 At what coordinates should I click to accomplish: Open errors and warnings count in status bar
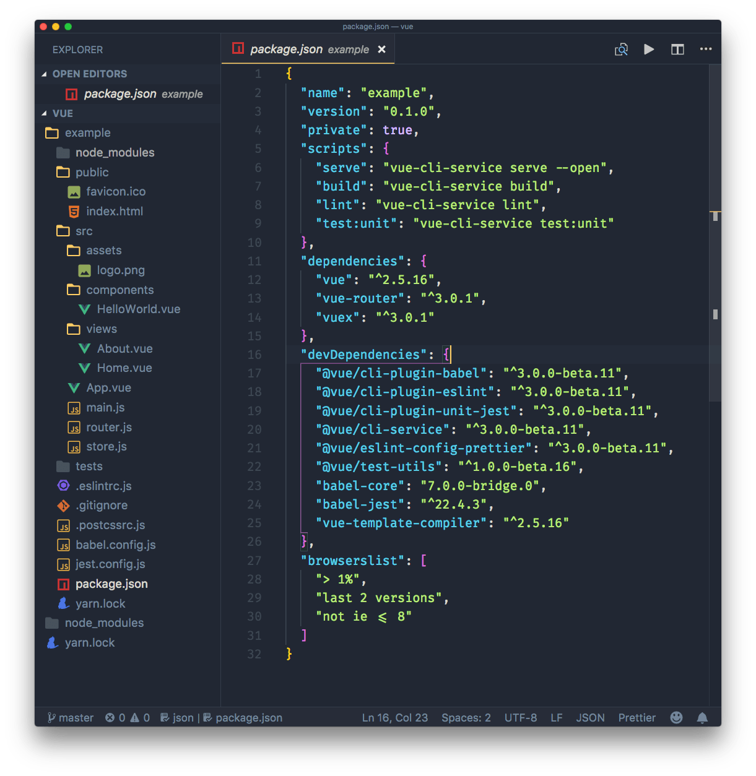(x=128, y=717)
